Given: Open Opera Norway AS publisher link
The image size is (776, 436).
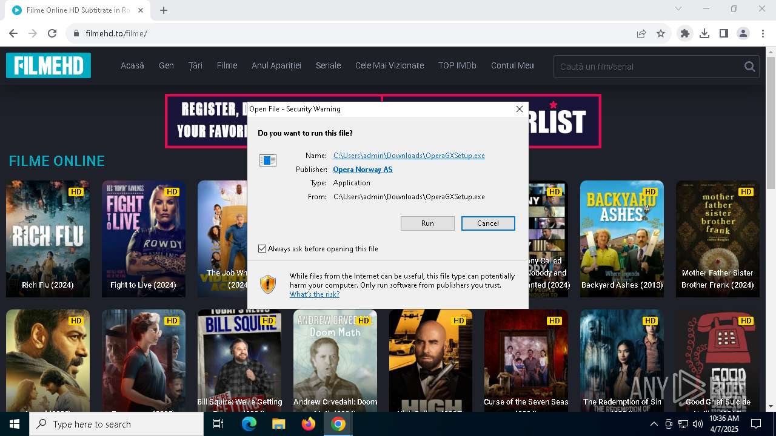Looking at the screenshot, I should point(363,170).
